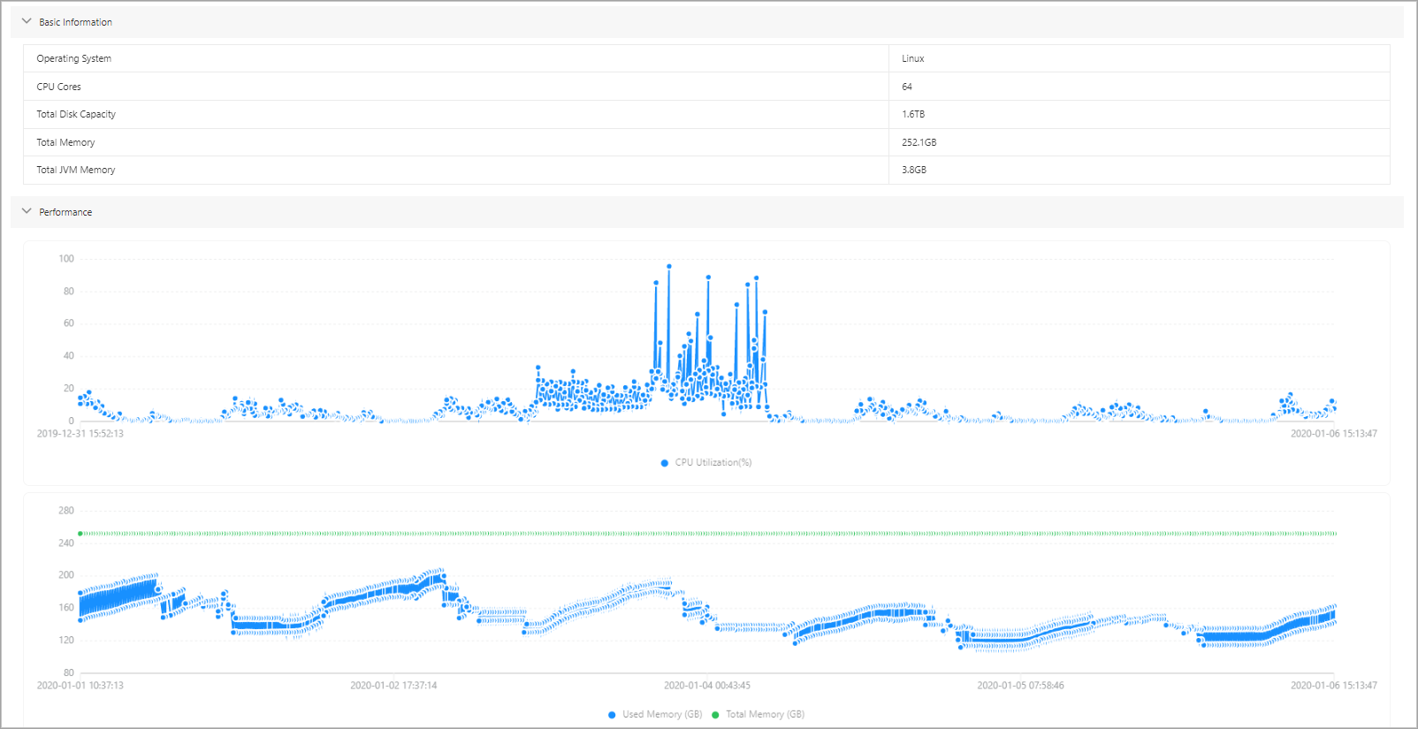Click memory chart label 2020-01-02 17:37:14
Viewport: 1418px width, 729px height.
tap(393, 686)
